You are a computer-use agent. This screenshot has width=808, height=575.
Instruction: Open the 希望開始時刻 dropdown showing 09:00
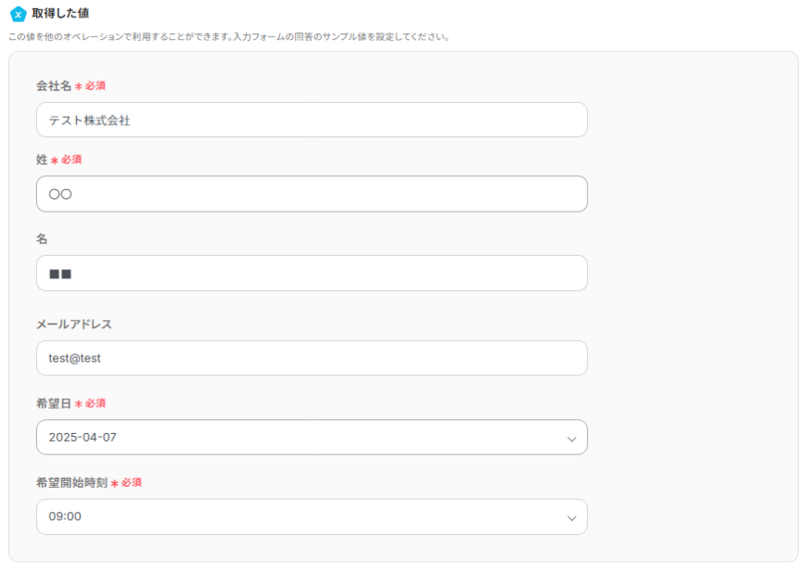click(297, 517)
